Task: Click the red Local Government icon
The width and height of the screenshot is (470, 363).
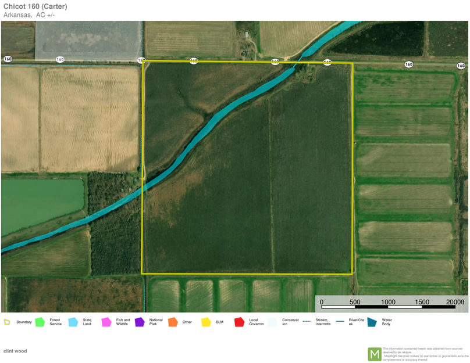Action: pos(239,322)
